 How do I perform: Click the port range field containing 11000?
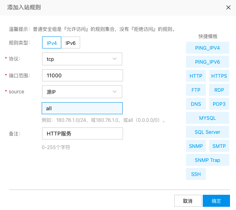pos(83,75)
